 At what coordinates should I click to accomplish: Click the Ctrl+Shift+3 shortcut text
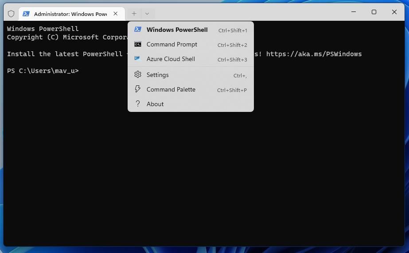click(232, 60)
